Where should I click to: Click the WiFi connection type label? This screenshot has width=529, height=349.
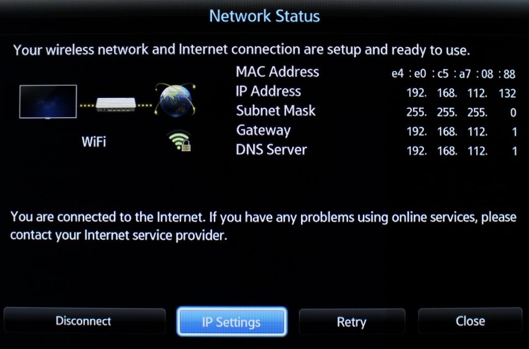point(94,142)
